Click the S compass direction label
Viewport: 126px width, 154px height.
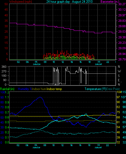[119, 76]
